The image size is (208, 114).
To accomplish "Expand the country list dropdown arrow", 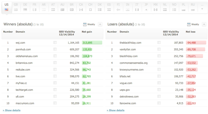I will [x=202, y=9].
